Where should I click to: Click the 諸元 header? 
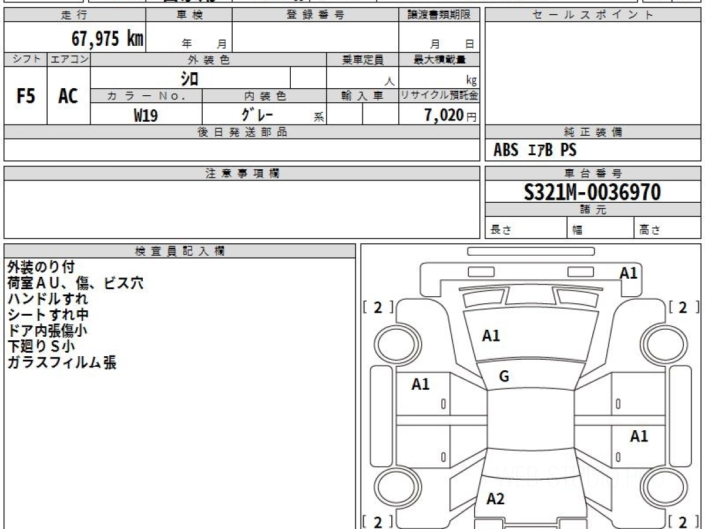point(593,210)
